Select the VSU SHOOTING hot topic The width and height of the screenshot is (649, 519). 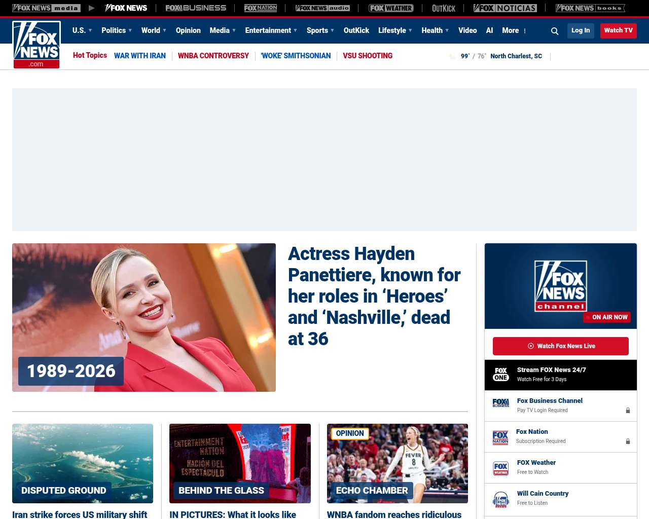[x=368, y=56]
